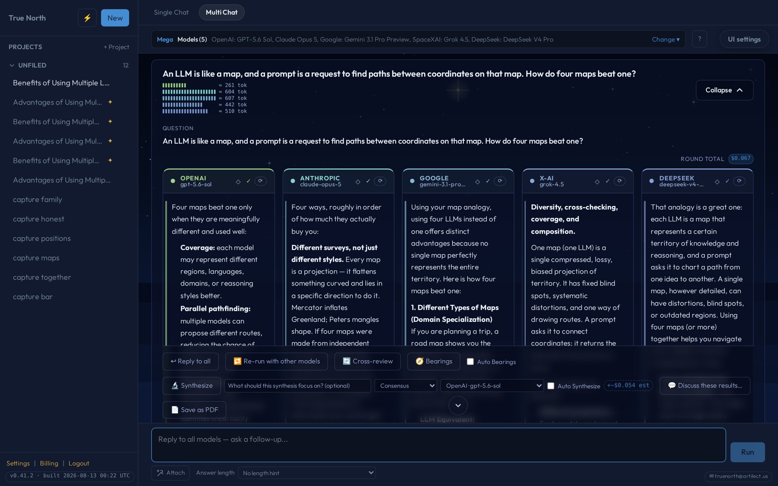778x486 pixels.
Task: Focus the Reply to all models text box
Action: point(438,445)
